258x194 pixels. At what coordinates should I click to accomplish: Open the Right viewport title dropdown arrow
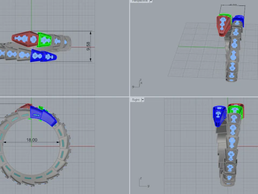[x=142, y=100]
